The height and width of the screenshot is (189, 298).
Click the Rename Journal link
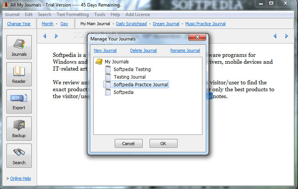pyautogui.click(x=185, y=50)
